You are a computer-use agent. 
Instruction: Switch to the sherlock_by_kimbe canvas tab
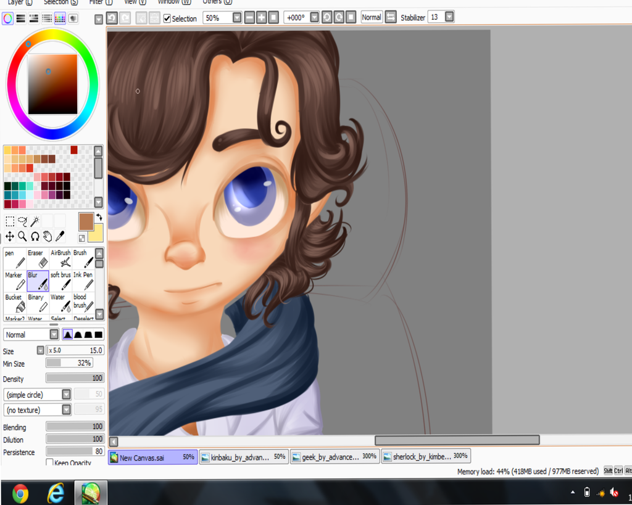click(426, 456)
